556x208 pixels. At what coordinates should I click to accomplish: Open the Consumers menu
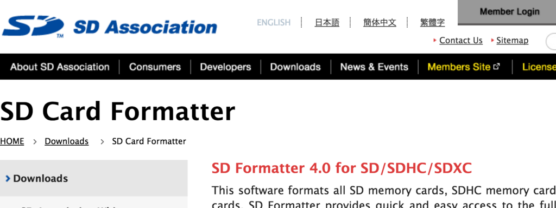155,67
